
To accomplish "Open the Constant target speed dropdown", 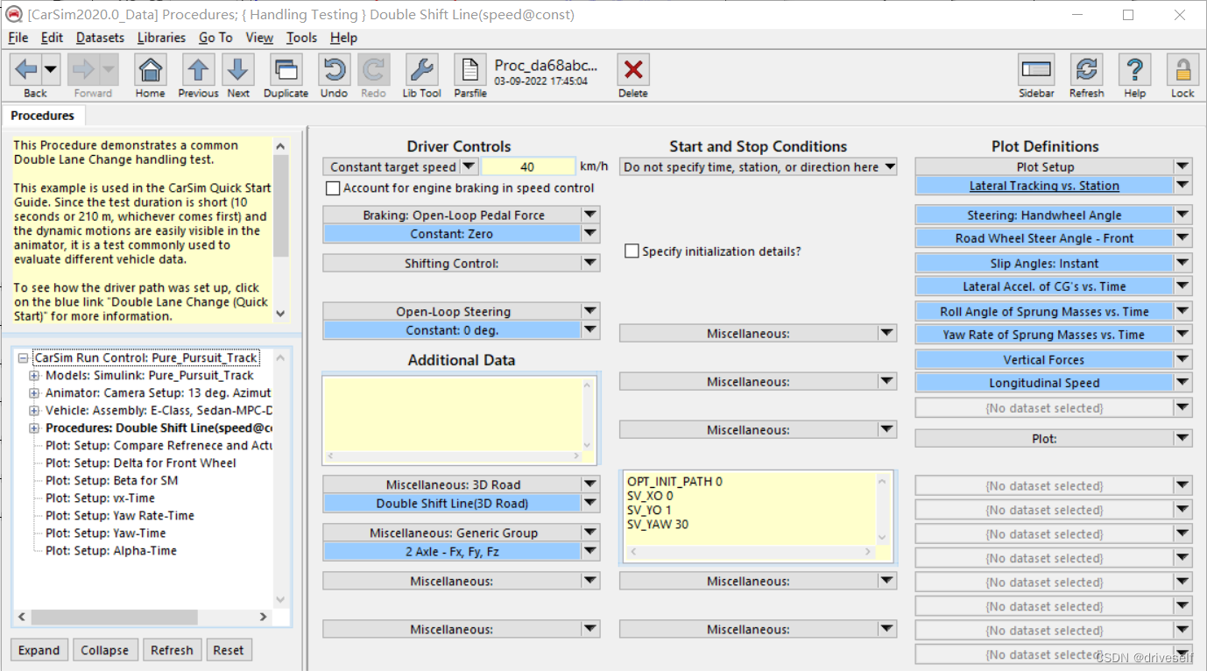I will click(469, 166).
